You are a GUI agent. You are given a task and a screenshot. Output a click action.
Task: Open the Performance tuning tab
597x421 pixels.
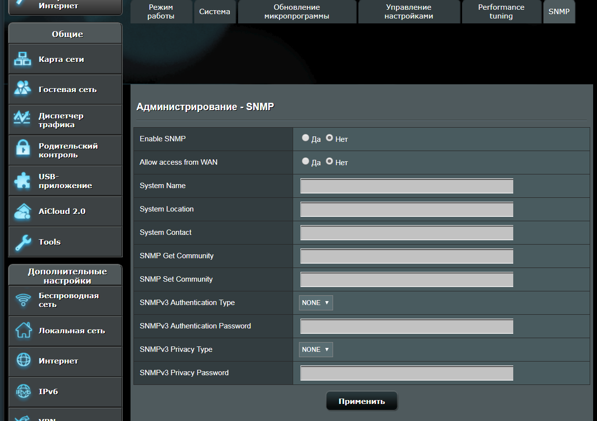point(501,12)
